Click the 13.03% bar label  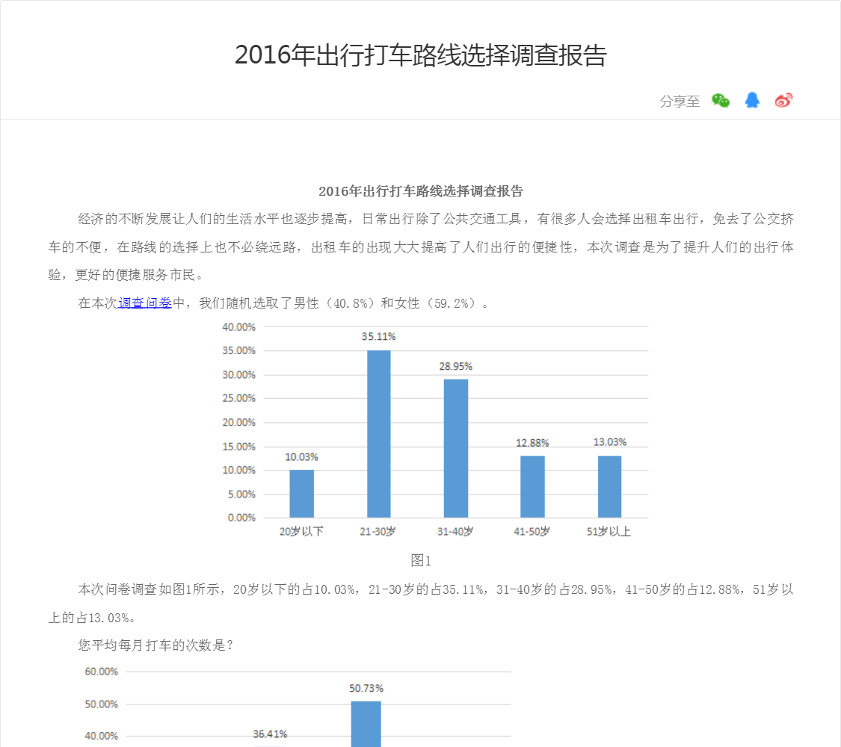click(x=610, y=442)
